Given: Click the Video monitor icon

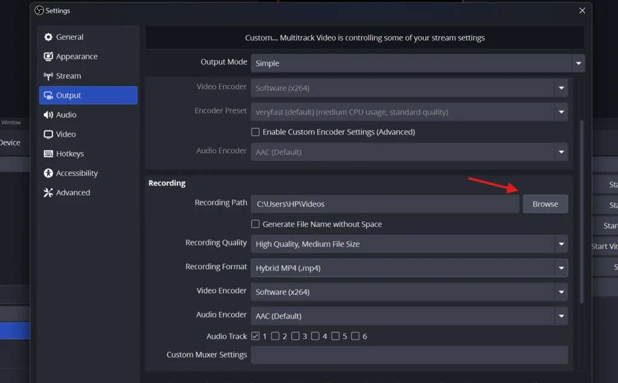Looking at the screenshot, I should (x=48, y=135).
